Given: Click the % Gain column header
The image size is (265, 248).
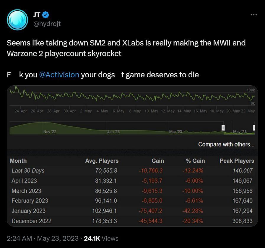Looking at the screenshot, I should coord(195,161).
